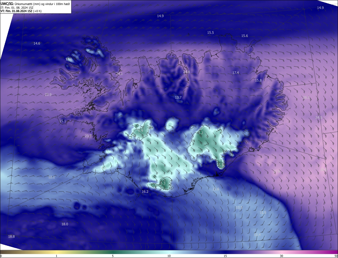This screenshot has height=258, width=338.
Task: Click the 18.8 value label
Action: [x=11, y=237]
